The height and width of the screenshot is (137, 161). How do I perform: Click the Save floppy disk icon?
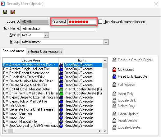pyautogui.click(x=5, y=12)
